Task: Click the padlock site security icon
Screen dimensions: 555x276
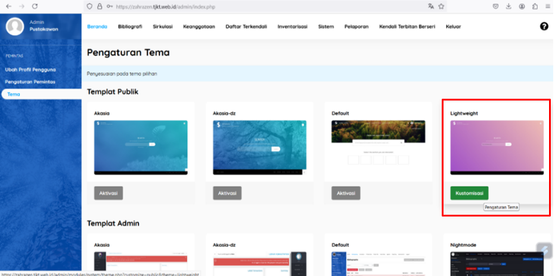Action: 99,6
